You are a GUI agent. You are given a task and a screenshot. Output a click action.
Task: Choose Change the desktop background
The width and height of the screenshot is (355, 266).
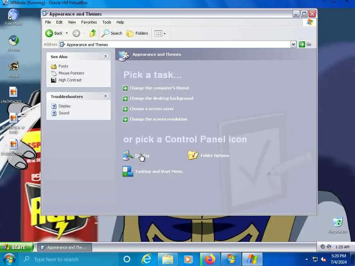(x=162, y=98)
